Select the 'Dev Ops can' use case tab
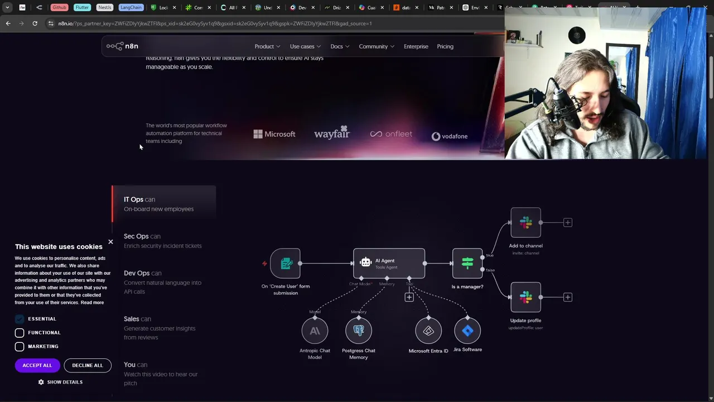Image resolution: width=714 pixels, height=402 pixels. pos(164,282)
